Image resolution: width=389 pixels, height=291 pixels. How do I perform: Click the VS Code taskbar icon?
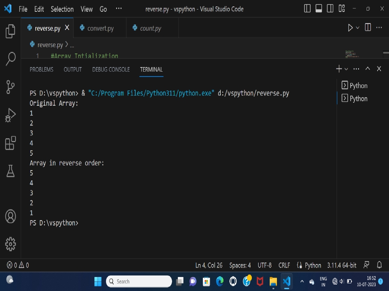286,282
